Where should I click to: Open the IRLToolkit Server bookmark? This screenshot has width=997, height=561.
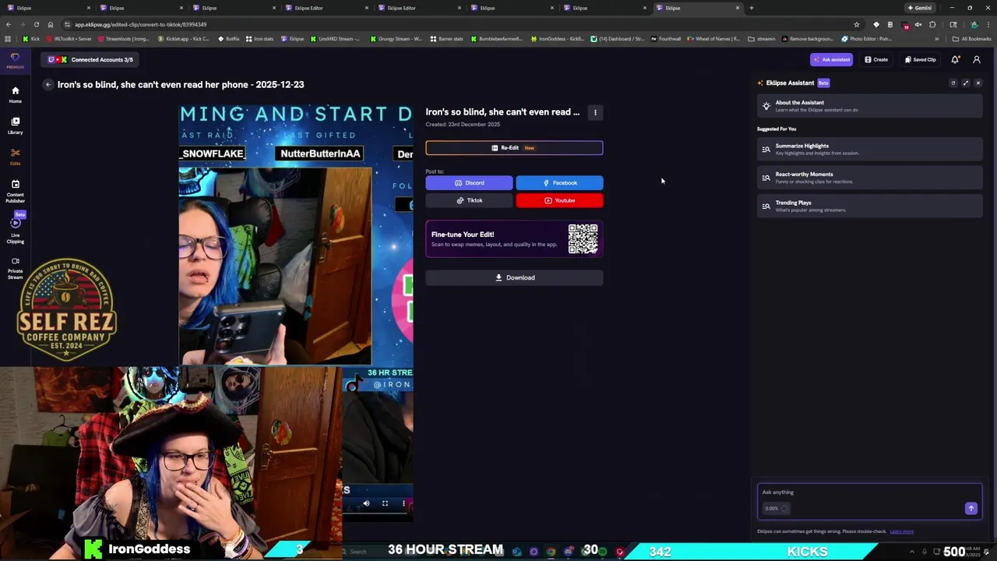tap(69, 38)
